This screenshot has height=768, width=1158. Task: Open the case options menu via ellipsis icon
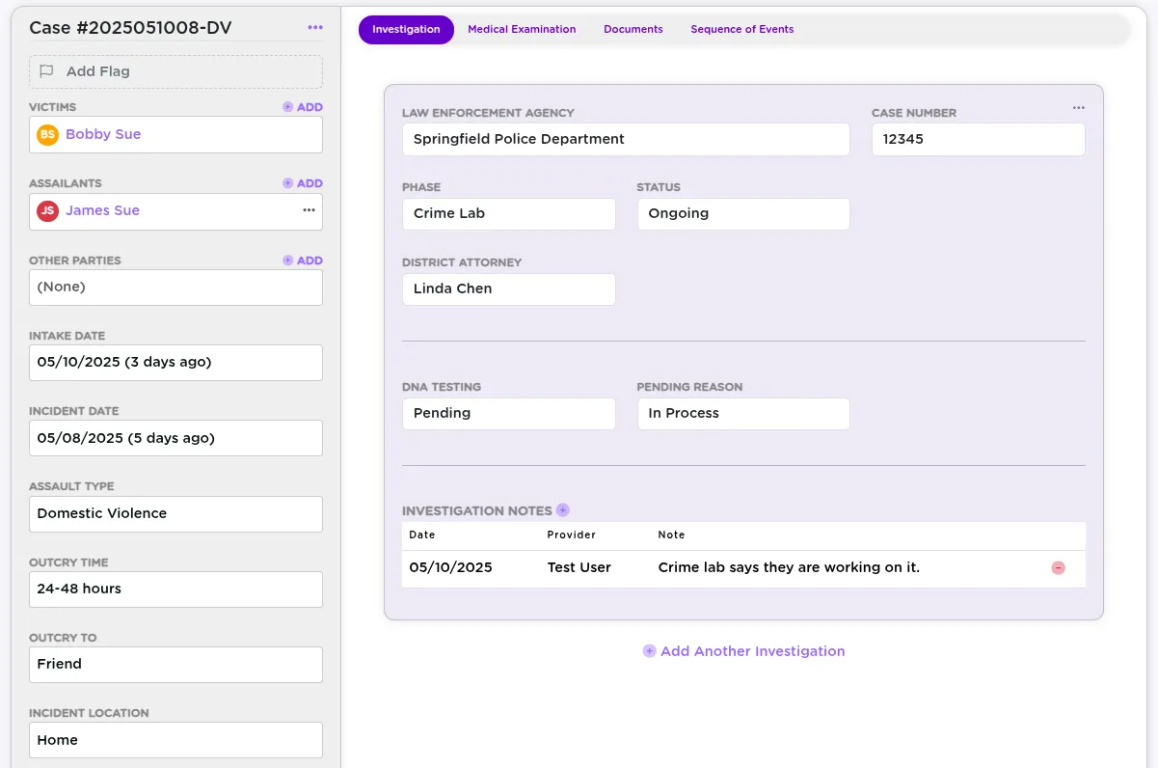click(314, 27)
